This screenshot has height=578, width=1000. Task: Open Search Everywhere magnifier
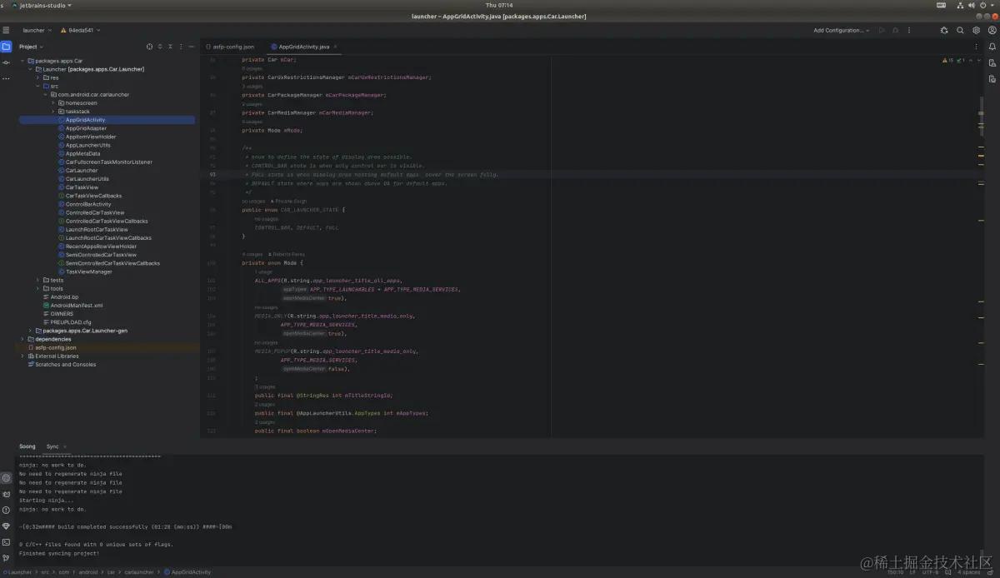[x=960, y=30]
